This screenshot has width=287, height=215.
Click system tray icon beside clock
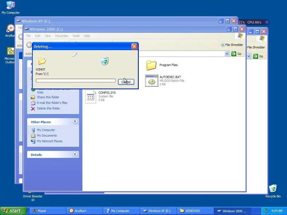(266, 211)
